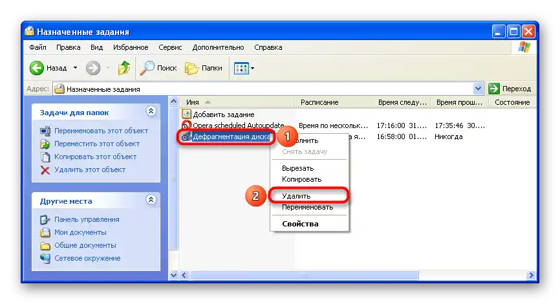The image size is (560, 304).
Task: Click the 17:35:46 last run time cell
Action: [x=460, y=125]
